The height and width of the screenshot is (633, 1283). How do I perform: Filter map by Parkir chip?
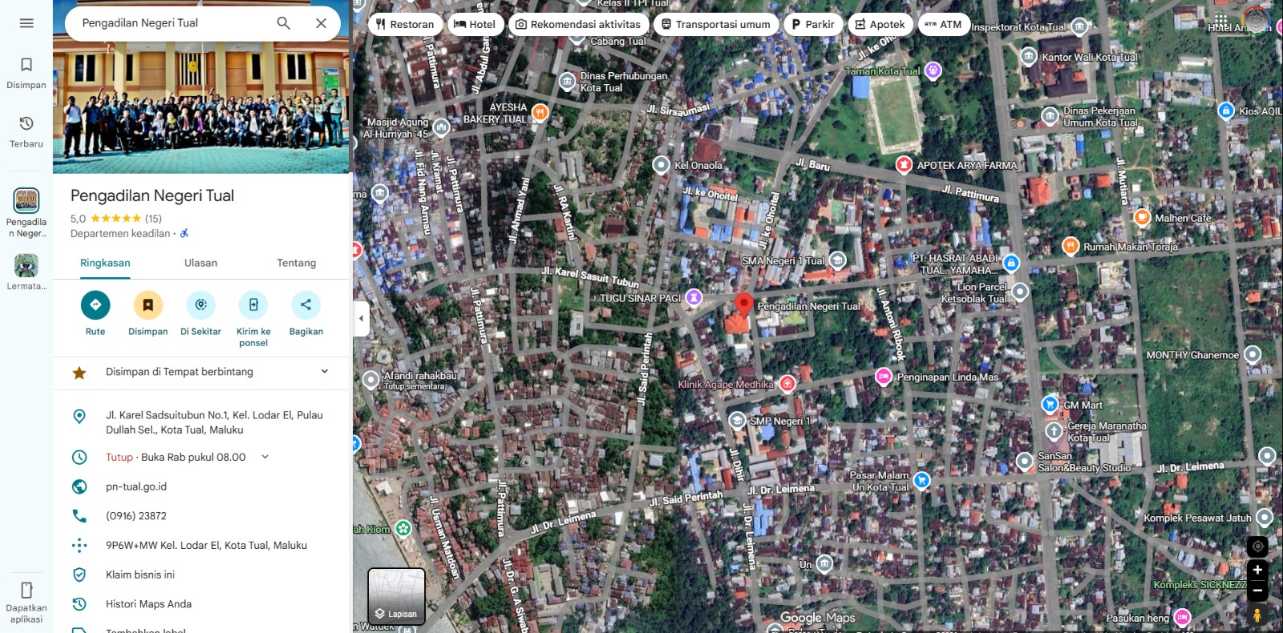point(813,24)
